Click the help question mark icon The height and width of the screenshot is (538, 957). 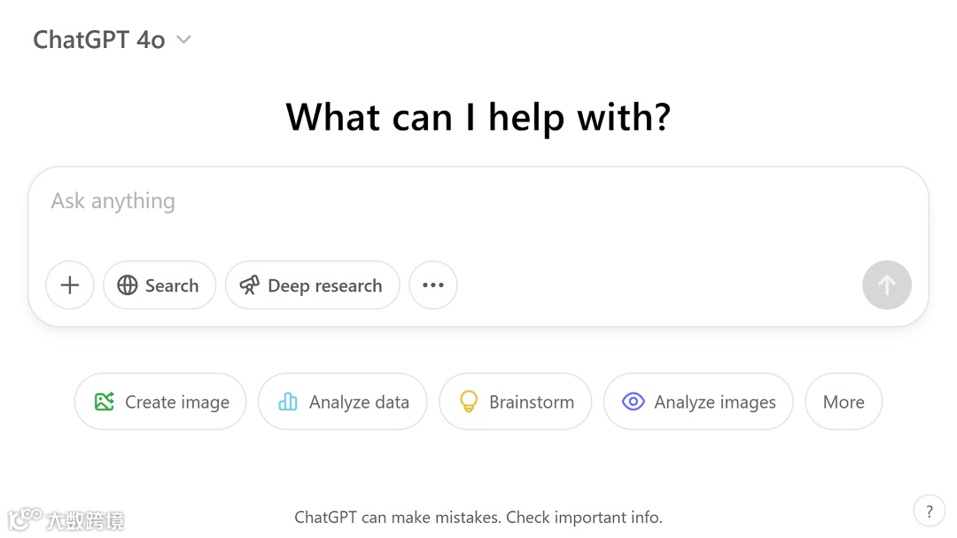(x=929, y=511)
